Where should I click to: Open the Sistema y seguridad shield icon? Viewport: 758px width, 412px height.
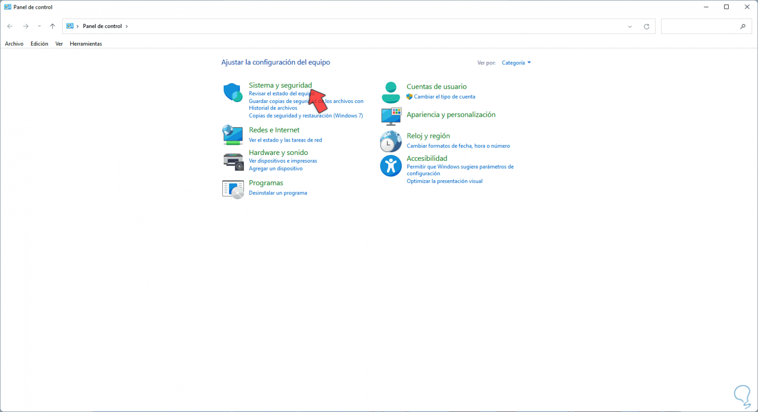[x=233, y=92]
